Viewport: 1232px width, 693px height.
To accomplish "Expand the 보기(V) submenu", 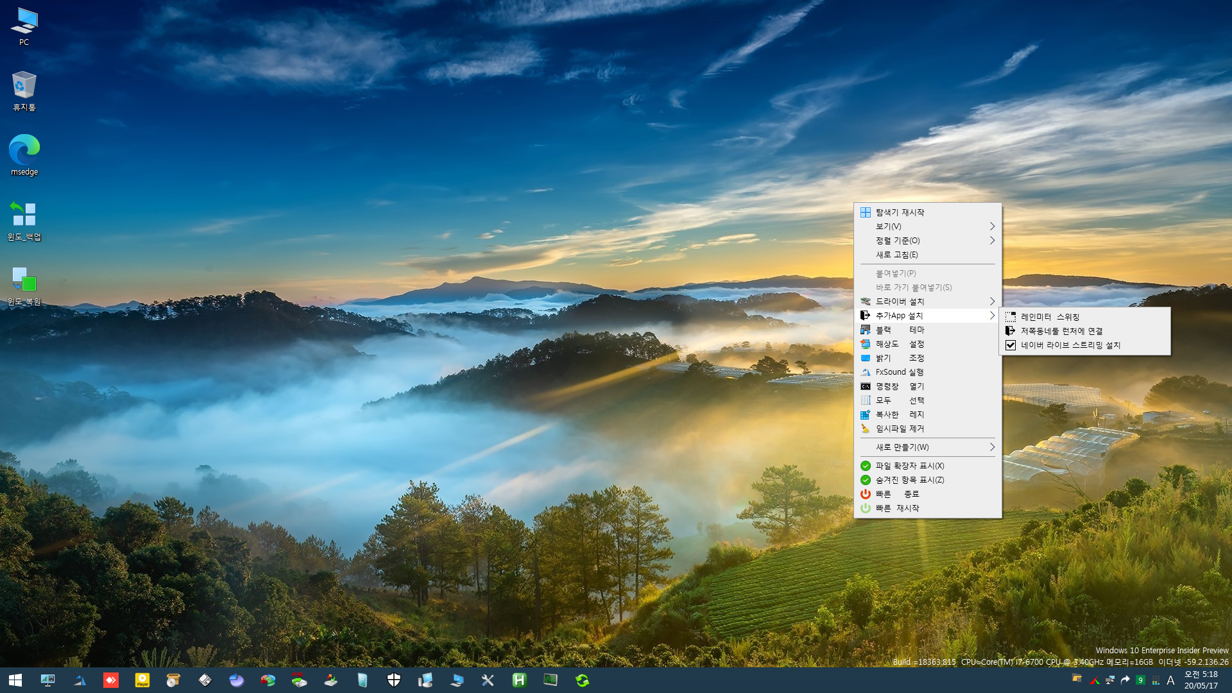I will point(927,227).
